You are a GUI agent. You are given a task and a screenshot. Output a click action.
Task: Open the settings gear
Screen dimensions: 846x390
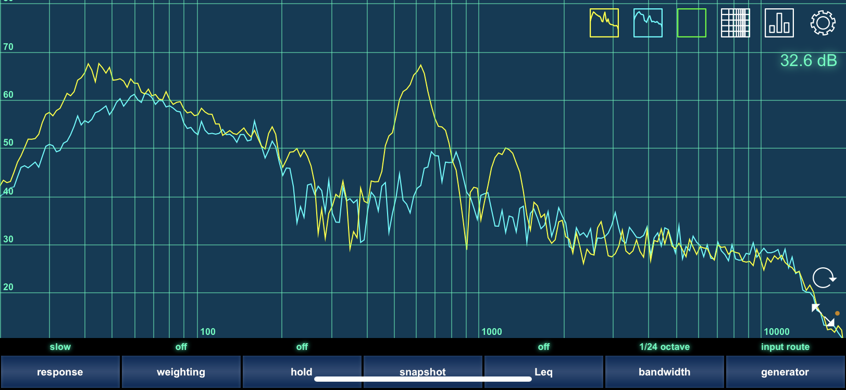823,23
